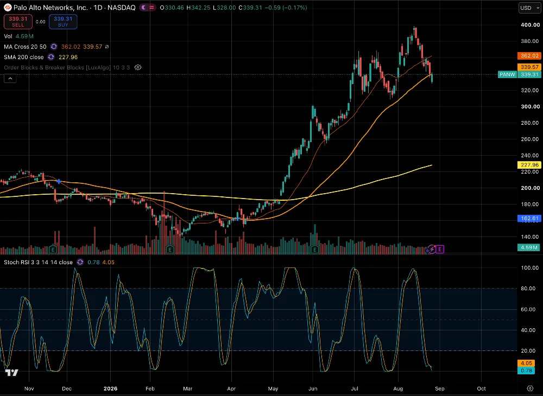543x396 pixels.
Task: Select the Vol legend label
Action: coord(8,36)
